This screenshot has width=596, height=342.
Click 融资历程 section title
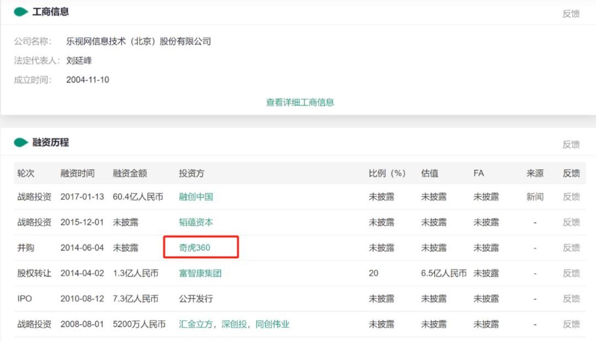50,143
